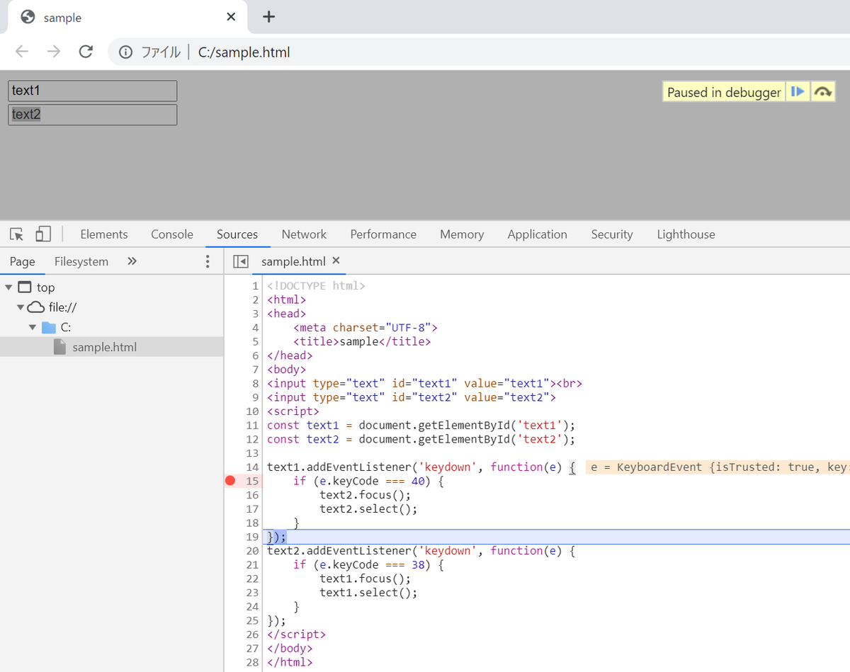Collapse the top frame tree node
850x672 pixels.
point(8,287)
